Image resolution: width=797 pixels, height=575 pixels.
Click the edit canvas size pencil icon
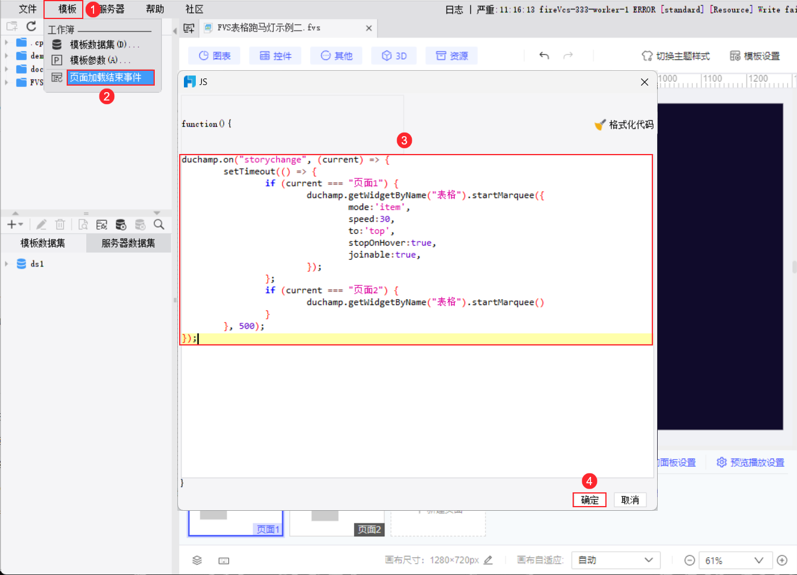(x=488, y=560)
